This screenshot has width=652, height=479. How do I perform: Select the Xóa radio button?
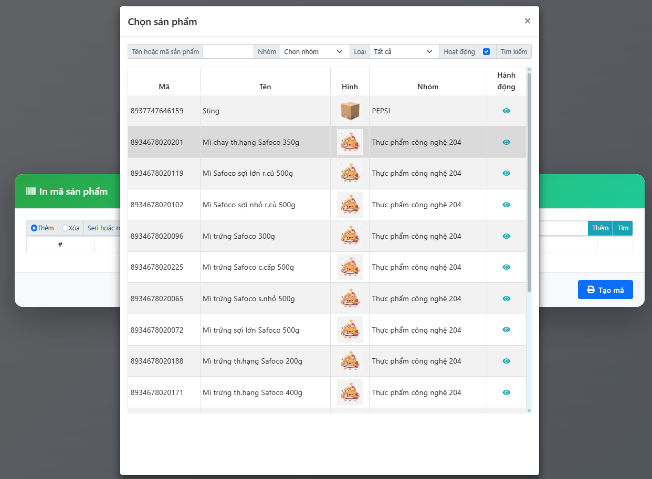(65, 228)
